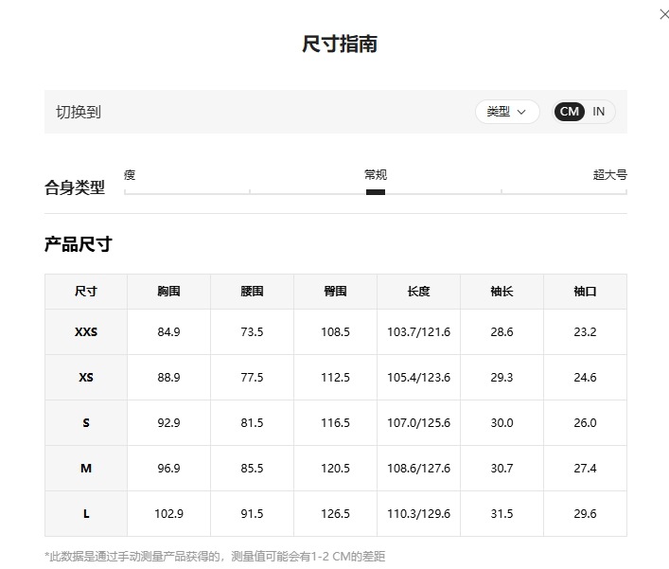Click the 长度 column header
This screenshot has width=669, height=569.
click(x=418, y=292)
